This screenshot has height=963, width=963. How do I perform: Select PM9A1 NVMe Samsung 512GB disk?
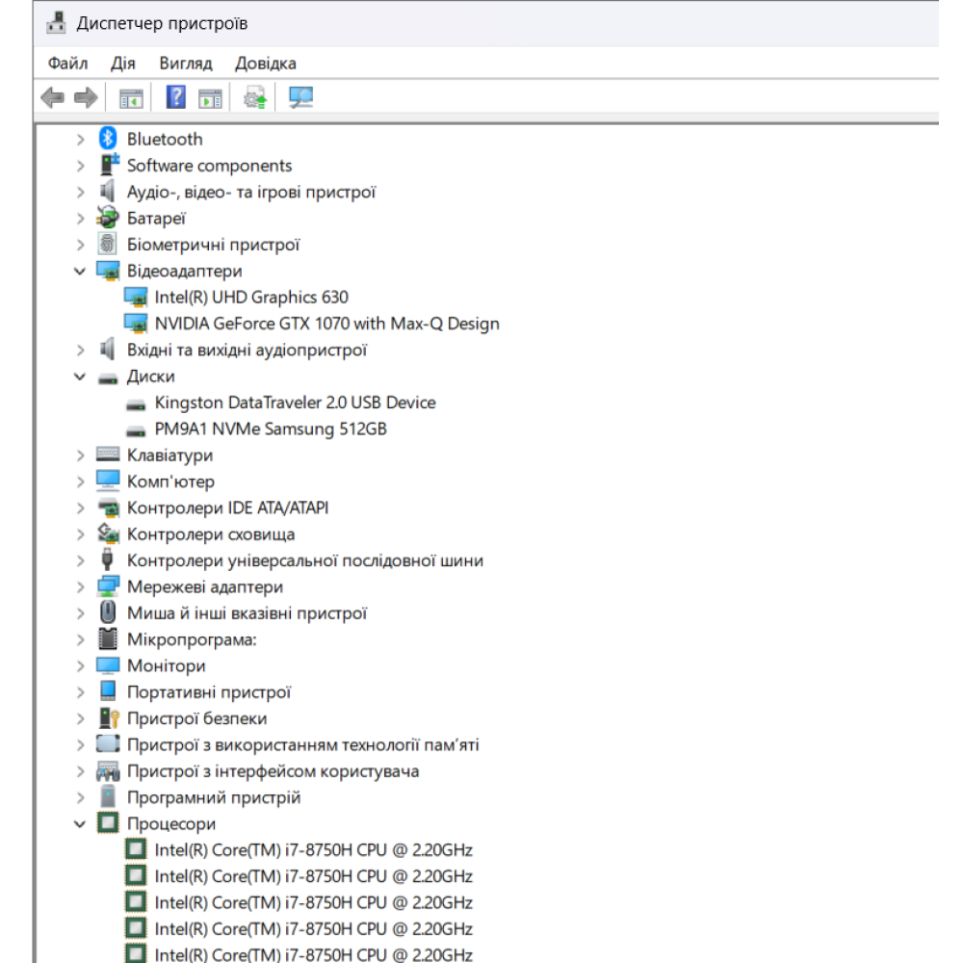coord(270,429)
